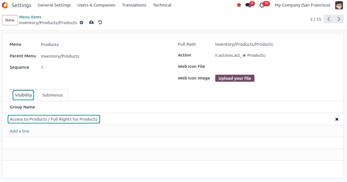Click the New button
The height and width of the screenshot is (182, 347).
point(10,20)
